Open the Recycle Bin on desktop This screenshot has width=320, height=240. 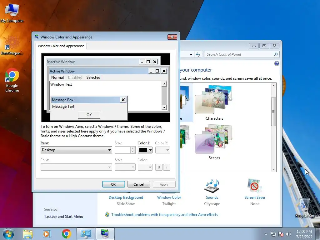click(x=304, y=208)
